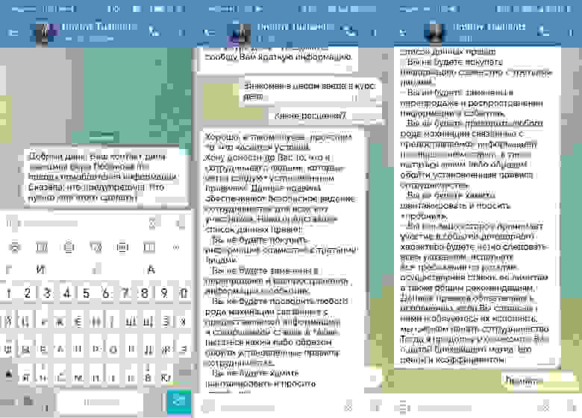Viewport: 582px width, 418px height.
Task: Open the contact name in the "Принято" chat header
Action: click(x=489, y=27)
